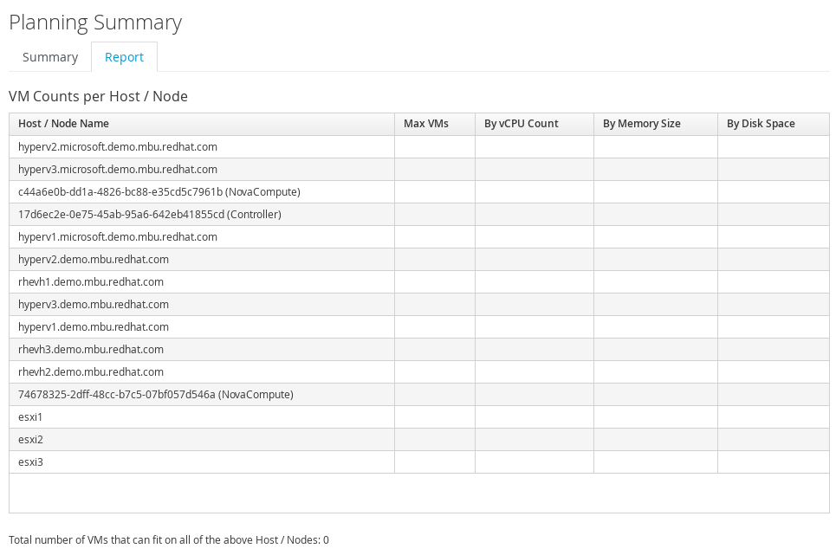Click the By vCPU Count column header

(535, 124)
